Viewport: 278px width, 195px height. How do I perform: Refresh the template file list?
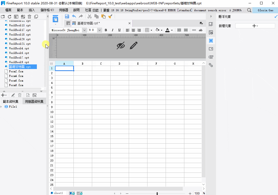9,17
